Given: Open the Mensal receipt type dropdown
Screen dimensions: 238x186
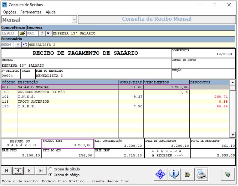Looking at the screenshot, I should (74, 20).
